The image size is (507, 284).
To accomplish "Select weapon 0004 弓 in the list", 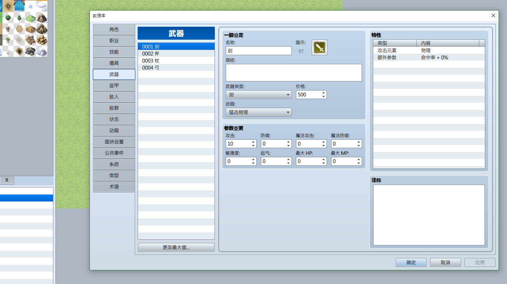I will pos(176,67).
